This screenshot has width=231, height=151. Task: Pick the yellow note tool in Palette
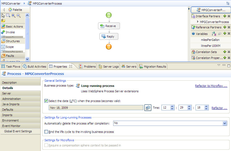pyautogui.click(x=3, y=21)
